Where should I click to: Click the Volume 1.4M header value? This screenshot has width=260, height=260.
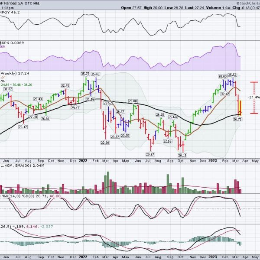[218, 8]
